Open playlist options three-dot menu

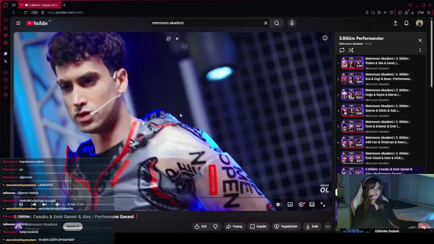click(x=420, y=50)
